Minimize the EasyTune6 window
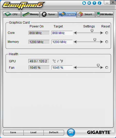This screenshot has width=116, height=138. [x=107, y=3]
